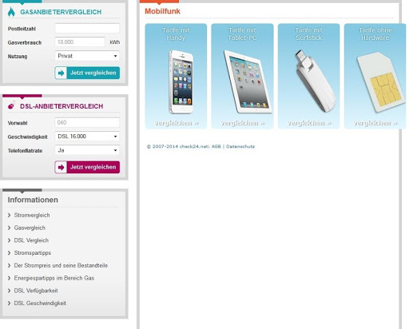Click the gas flame icon beside Gasanbietervergleich
This screenshot has height=329, width=409.
pos(11,12)
